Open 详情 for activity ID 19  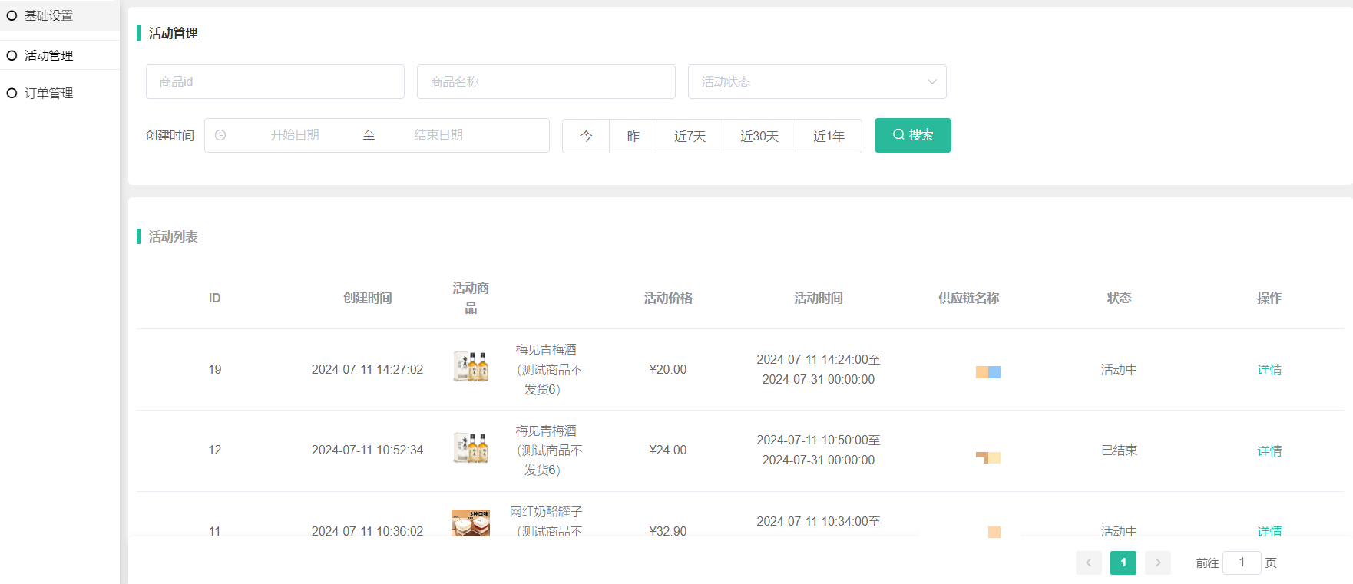pyautogui.click(x=1269, y=369)
